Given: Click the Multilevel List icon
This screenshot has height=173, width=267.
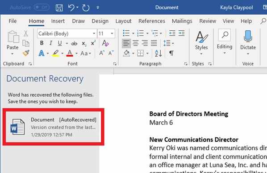Looking at the screenshot, I should [x=154, y=33].
